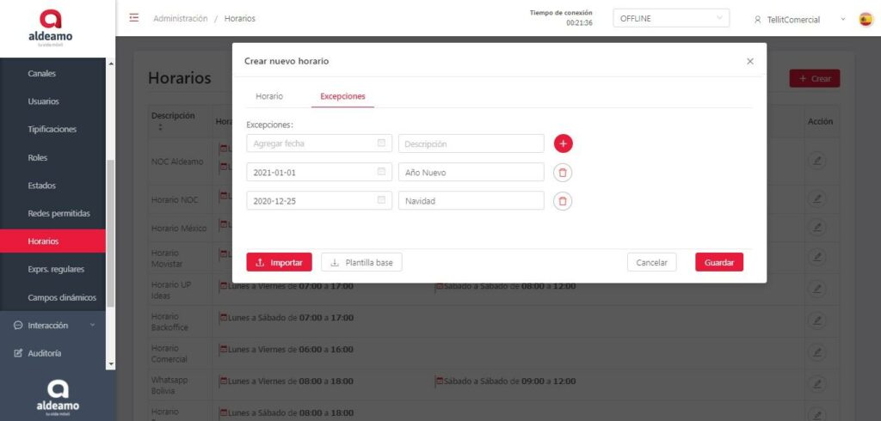
Task: Open the OFFLINE status dropdown
Action: coord(670,19)
